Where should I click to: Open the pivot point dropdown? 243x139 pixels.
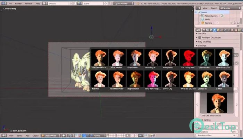pos(72,136)
